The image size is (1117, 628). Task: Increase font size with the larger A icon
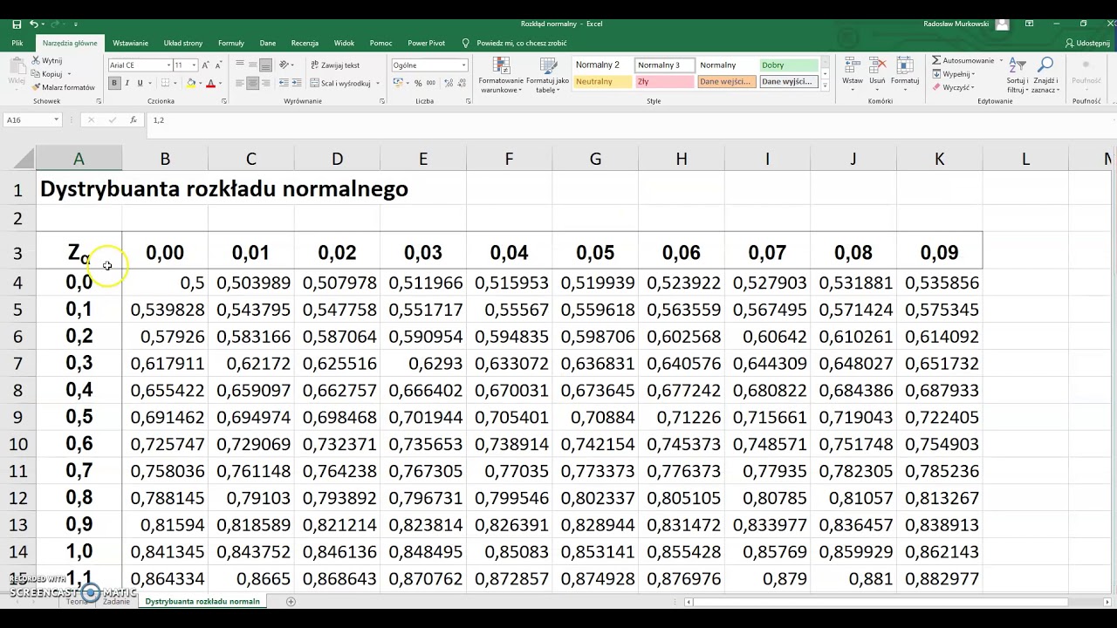206,65
